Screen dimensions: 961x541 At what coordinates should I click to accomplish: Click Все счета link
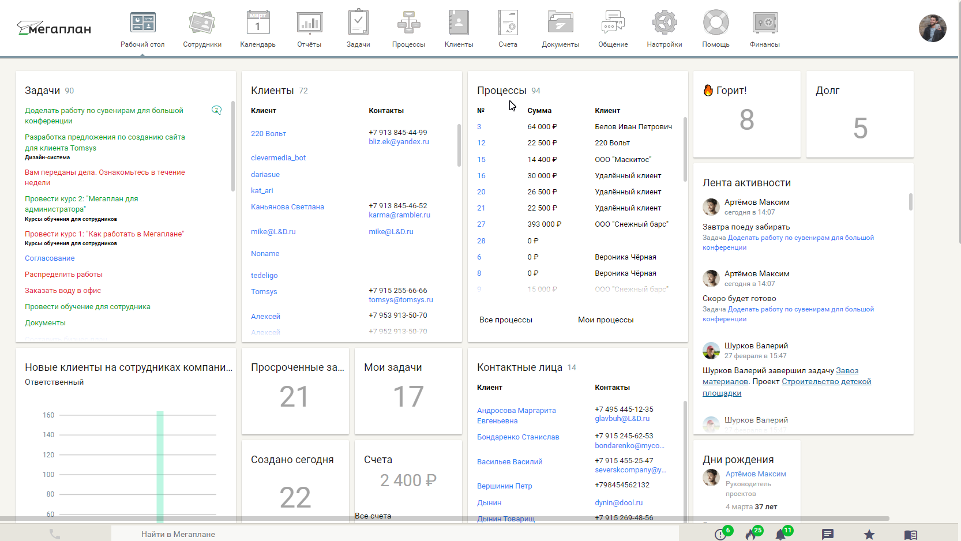click(373, 516)
